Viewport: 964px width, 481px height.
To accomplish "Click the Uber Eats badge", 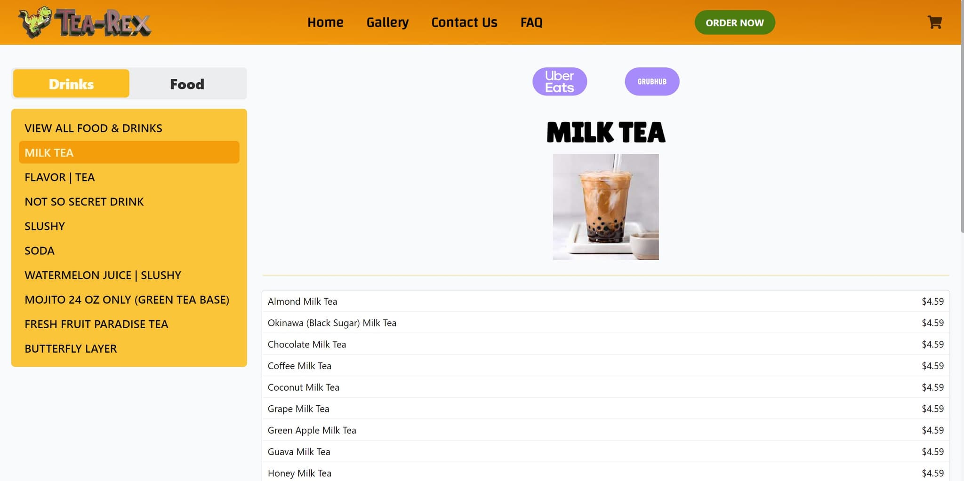I will (560, 81).
